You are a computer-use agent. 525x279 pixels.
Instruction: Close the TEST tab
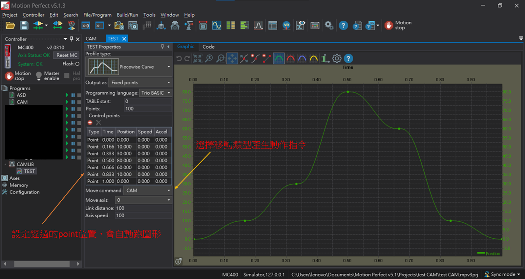pos(124,39)
